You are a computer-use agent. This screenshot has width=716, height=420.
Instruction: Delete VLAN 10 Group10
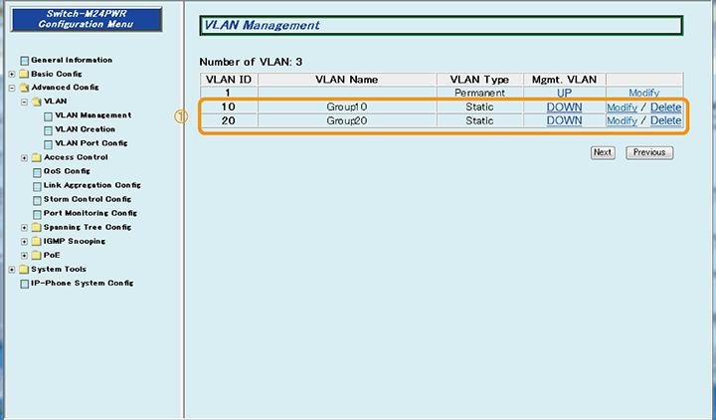665,106
